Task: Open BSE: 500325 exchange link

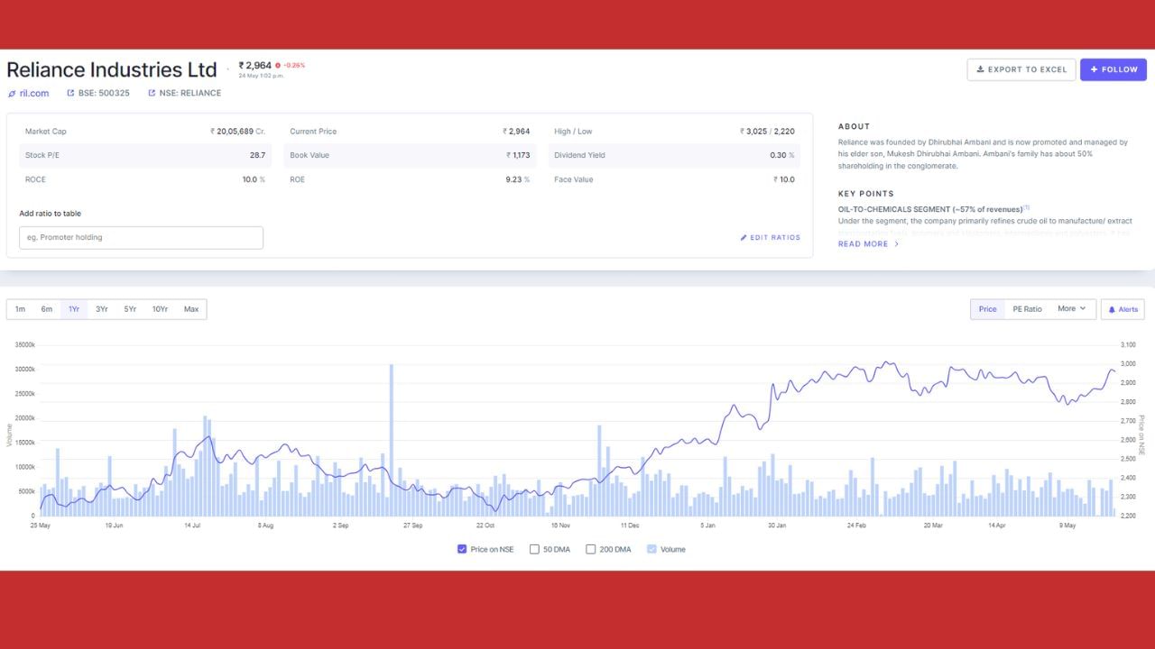Action: click(x=98, y=93)
